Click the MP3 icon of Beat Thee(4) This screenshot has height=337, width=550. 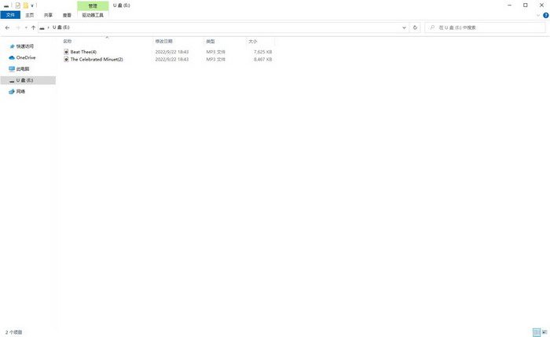[x=66, y=52]
